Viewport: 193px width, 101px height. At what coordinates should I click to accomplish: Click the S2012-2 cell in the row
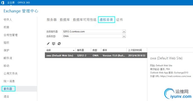[82, 56]
